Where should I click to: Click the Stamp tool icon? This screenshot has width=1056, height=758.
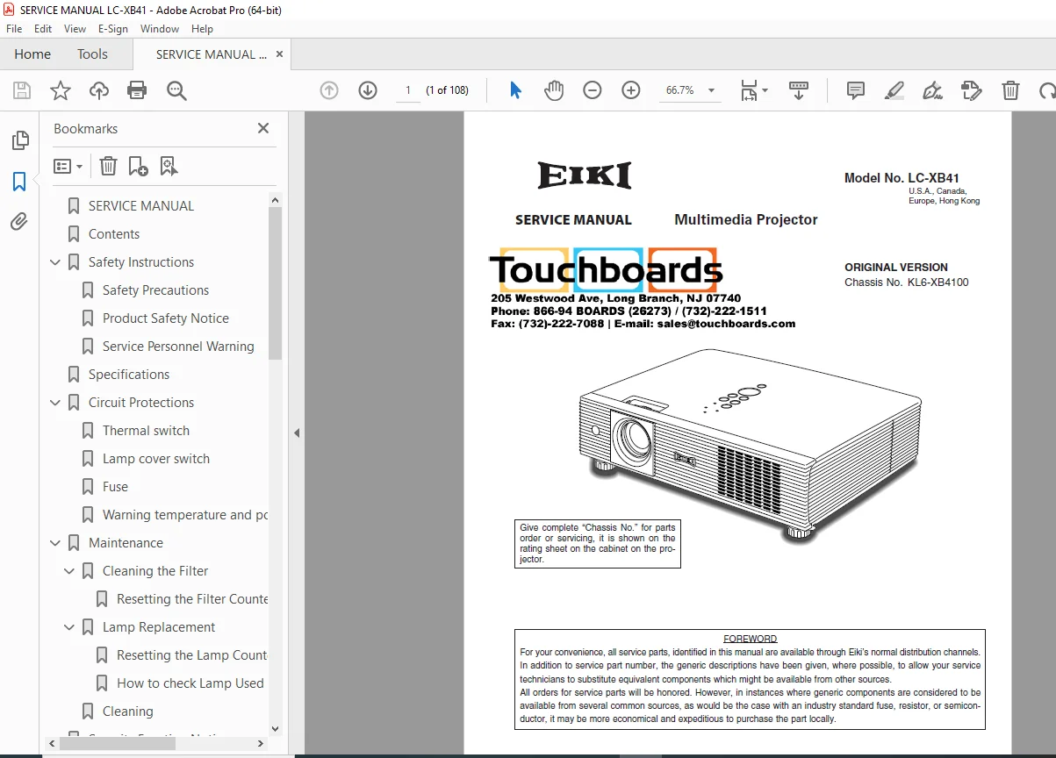(x=971, y=90)
